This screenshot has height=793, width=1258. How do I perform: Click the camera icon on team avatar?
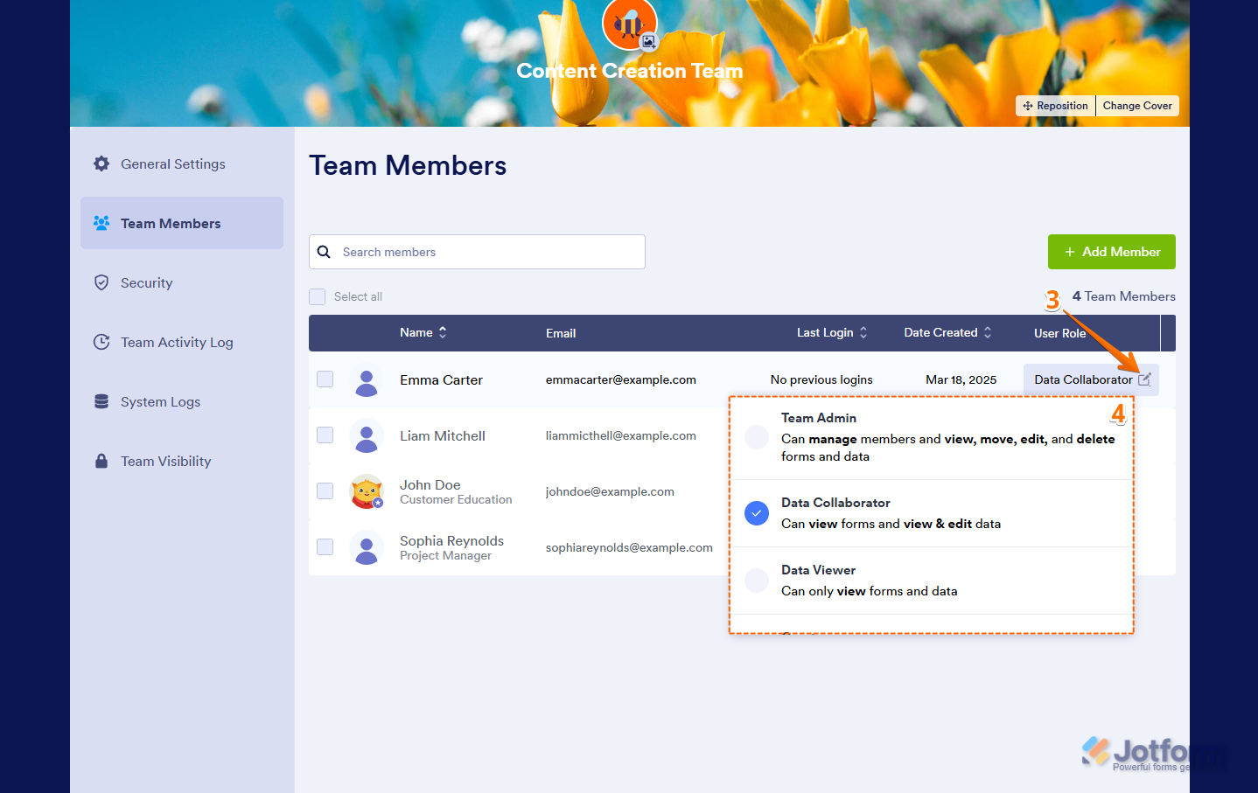click(648, 39)
